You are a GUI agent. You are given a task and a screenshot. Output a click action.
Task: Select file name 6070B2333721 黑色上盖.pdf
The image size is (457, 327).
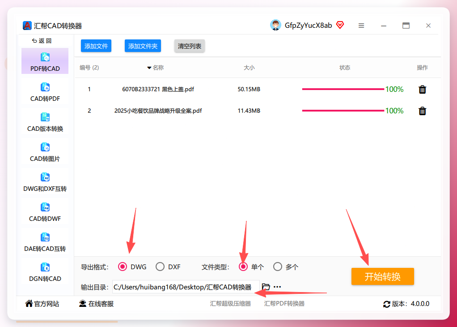point(158,89)
